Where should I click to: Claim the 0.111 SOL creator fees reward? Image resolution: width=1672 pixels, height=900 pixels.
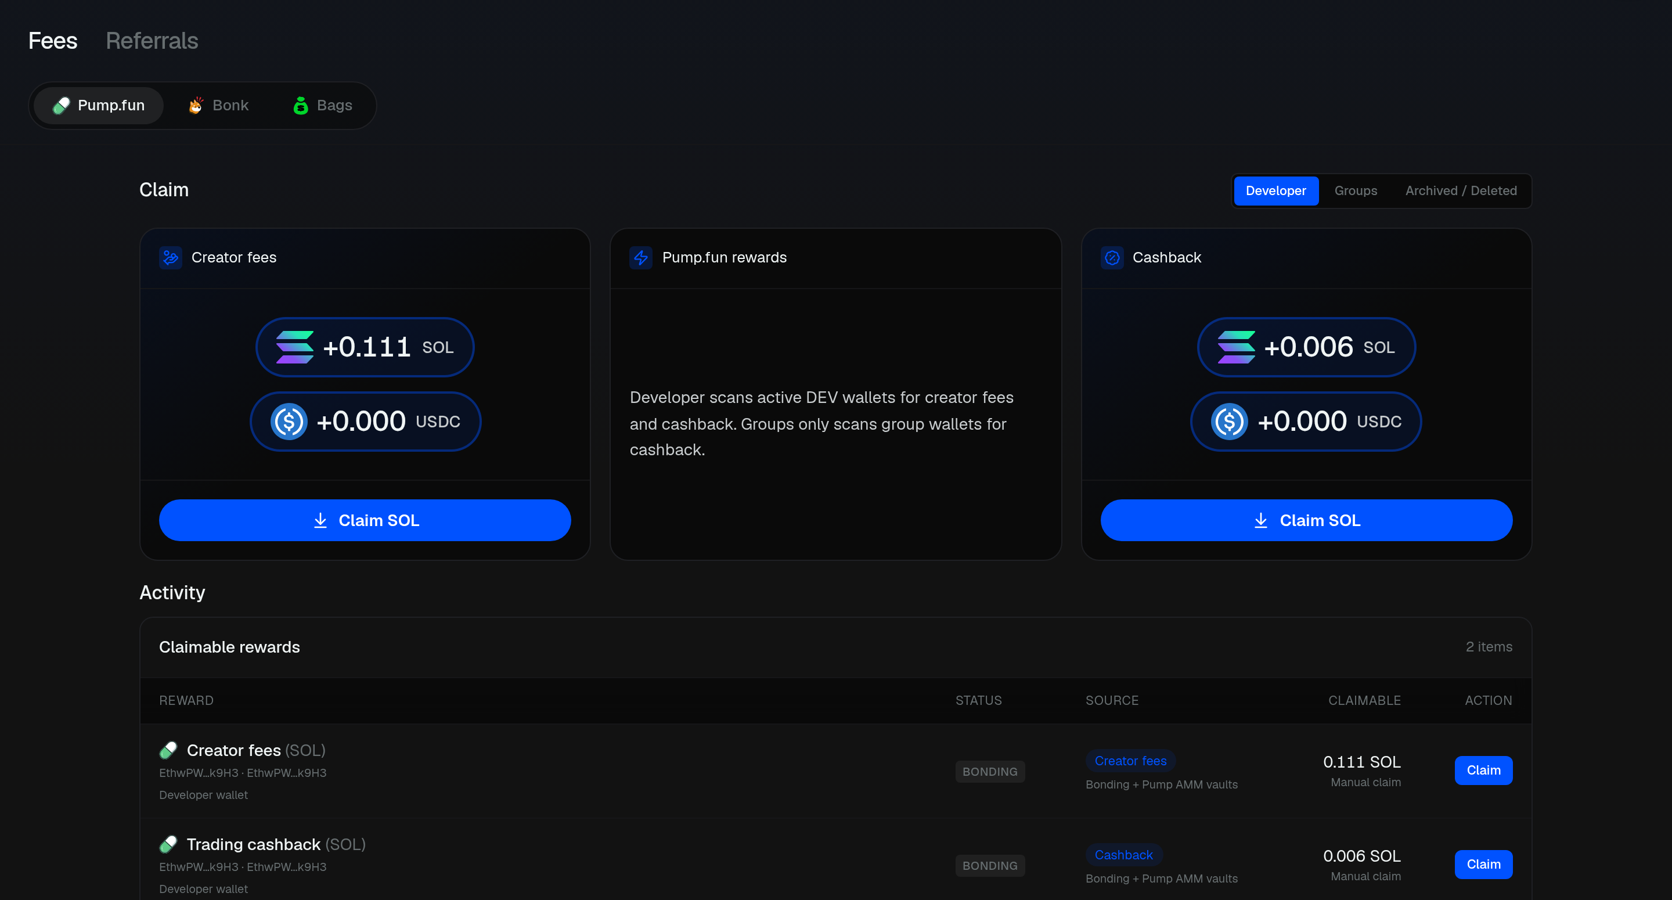[x=1483, y=770]
